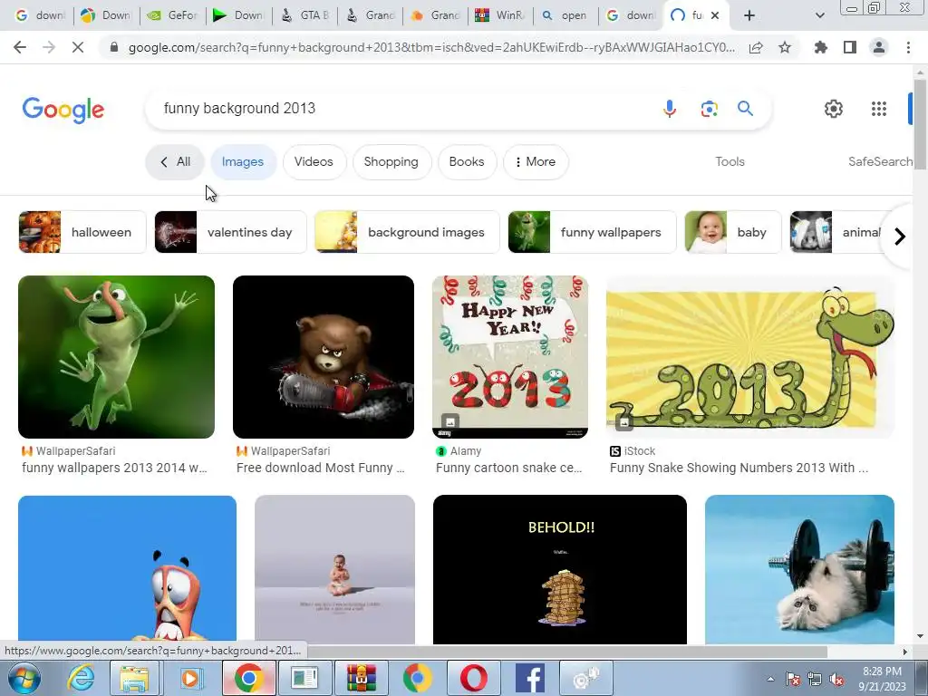Launch Internet Explorer from taskbar
Viewport: 928px width, 696px height.
[81, 678]
